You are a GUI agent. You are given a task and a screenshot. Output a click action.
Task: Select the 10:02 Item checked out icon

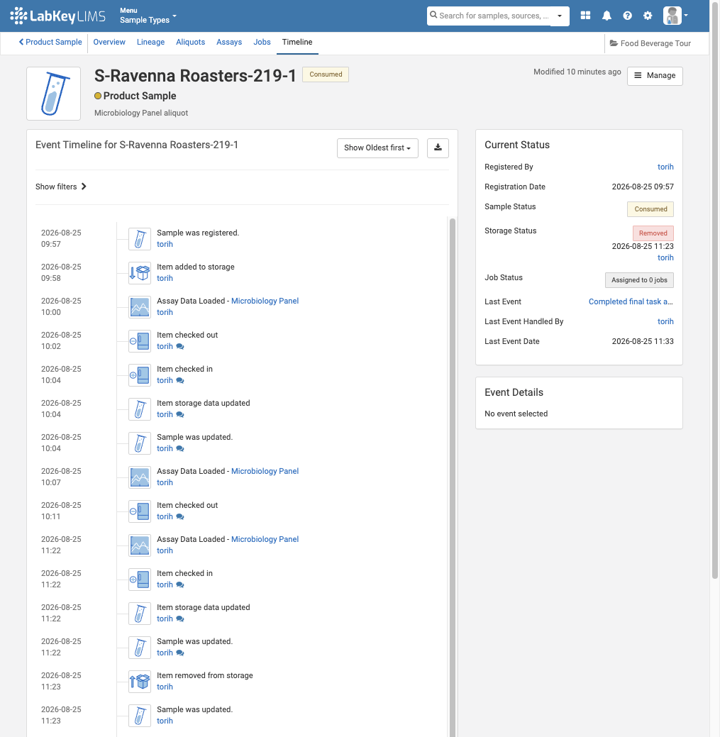pos(140,341)
